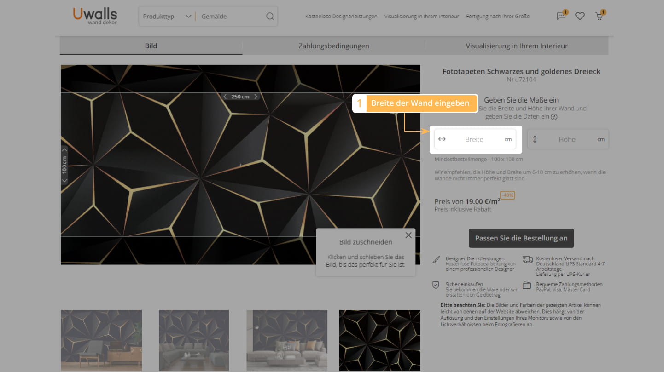
Task: Open Fertigung nach Ihrer Größe link
Action: tap(498, 17)
